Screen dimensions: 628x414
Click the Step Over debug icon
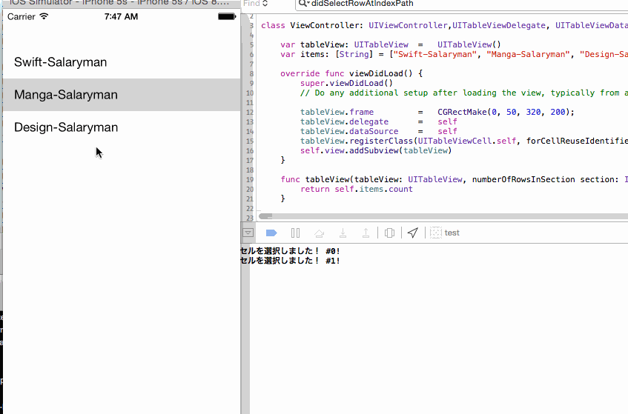coord(320,233)
